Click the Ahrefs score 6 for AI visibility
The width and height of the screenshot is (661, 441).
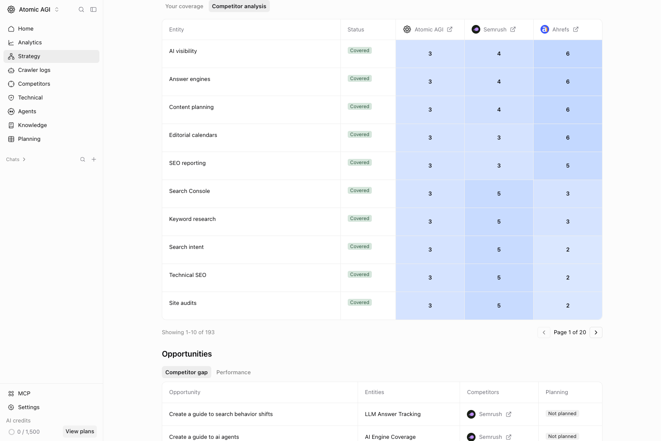click(x=568, y=54)
